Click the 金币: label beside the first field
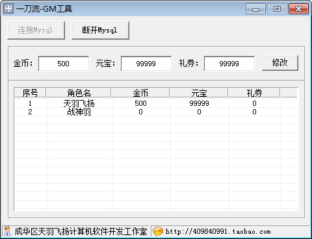The width and height of the screenshot is (312, 239). point(23,64)
